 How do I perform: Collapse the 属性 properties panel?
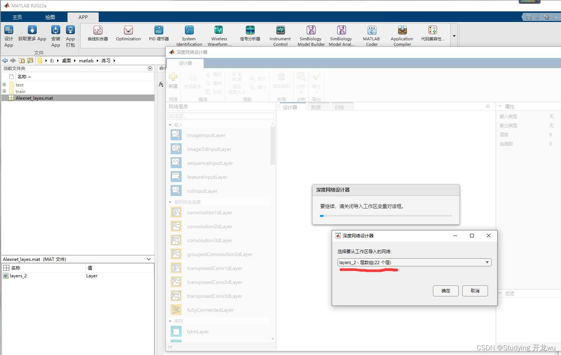point(499,106)
